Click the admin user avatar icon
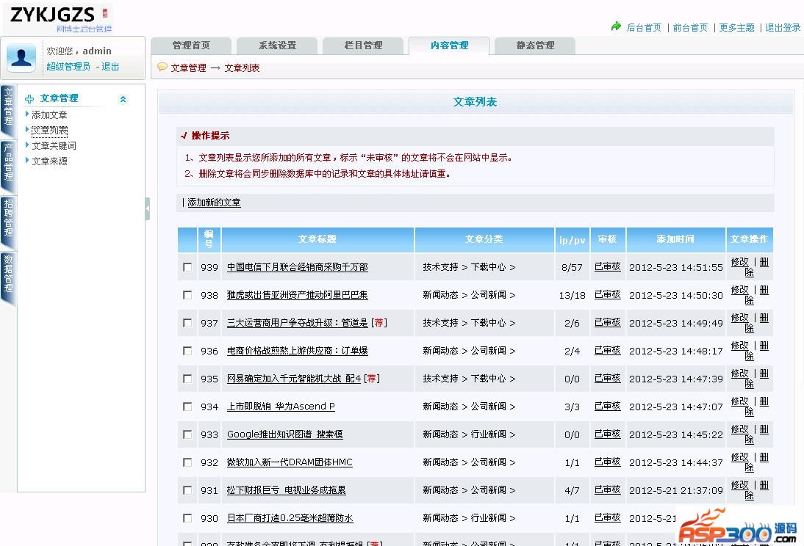 [21, 57]
